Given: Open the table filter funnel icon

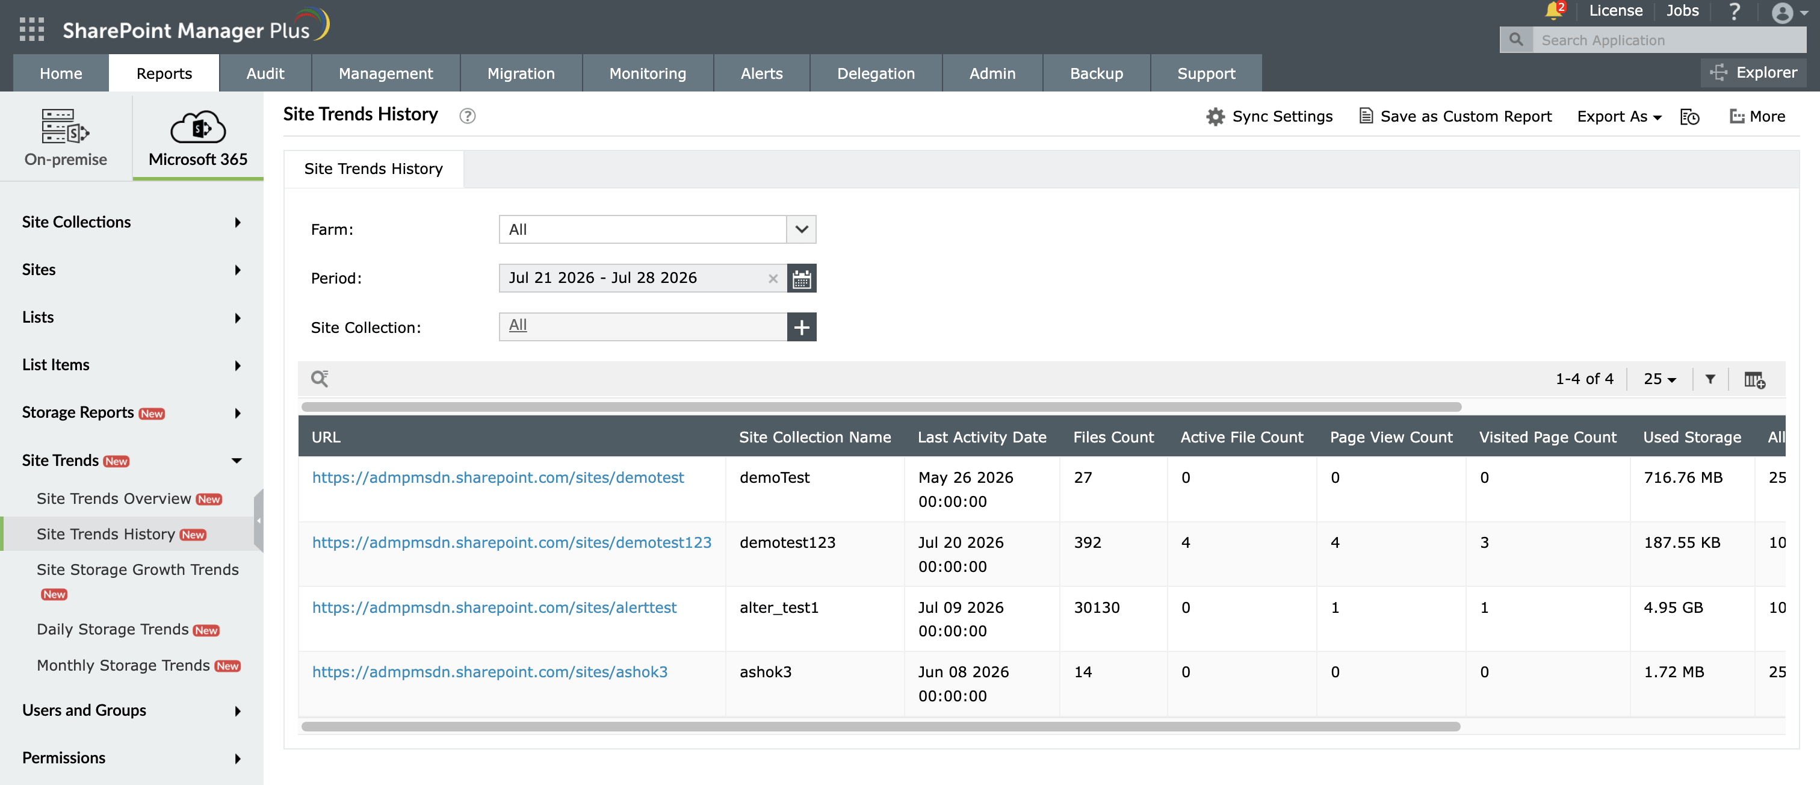Looking at the screenshot, I should [1710, 379].
